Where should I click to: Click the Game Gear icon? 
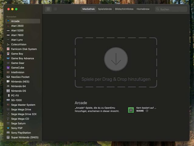point(8,63)
